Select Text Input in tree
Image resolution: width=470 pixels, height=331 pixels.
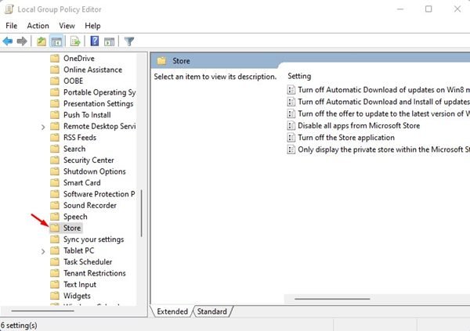[x=80, y=285]
